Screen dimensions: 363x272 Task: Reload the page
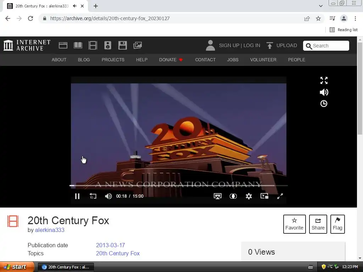30,18
